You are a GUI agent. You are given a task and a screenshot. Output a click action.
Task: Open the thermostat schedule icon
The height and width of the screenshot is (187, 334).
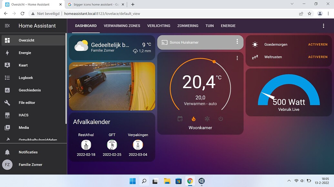coord(180,119)
